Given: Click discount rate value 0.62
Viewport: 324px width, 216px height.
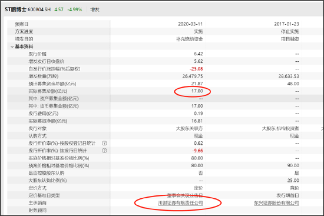Looking at the screenshot, I should pyautogui.click(x=199, y=143).
